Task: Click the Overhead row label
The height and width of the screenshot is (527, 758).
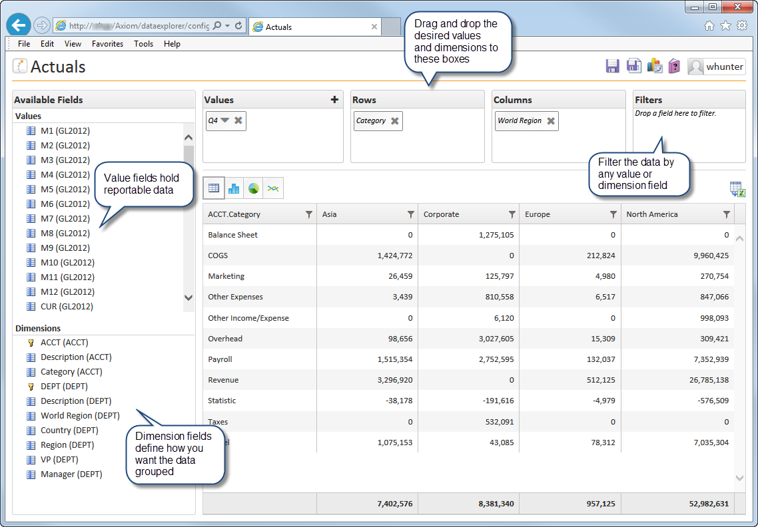Action: click(x=225, y=339)
